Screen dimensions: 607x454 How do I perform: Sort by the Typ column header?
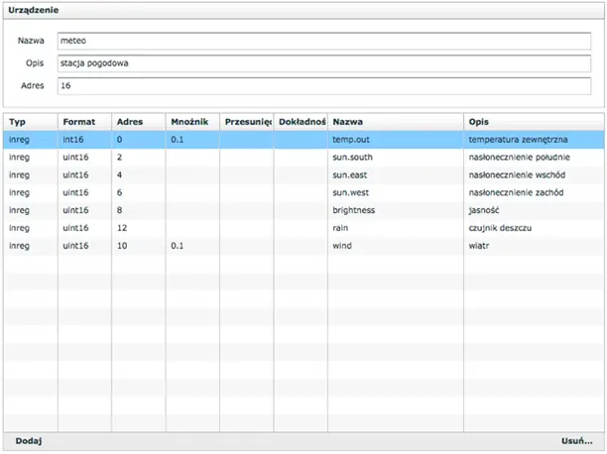pos(31,122)
